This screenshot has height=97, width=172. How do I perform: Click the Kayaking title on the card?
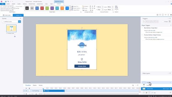pos(82,45)
